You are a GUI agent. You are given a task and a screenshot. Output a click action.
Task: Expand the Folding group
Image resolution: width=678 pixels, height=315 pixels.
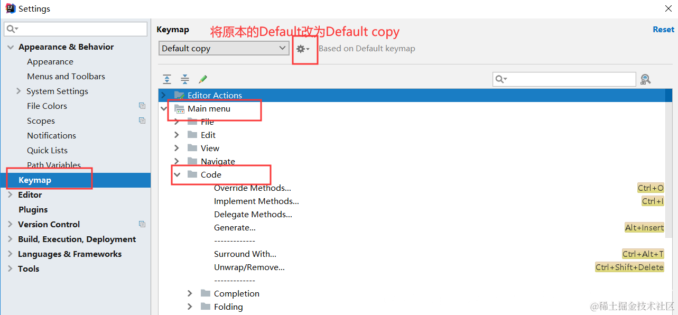click(x=190, y=307)
